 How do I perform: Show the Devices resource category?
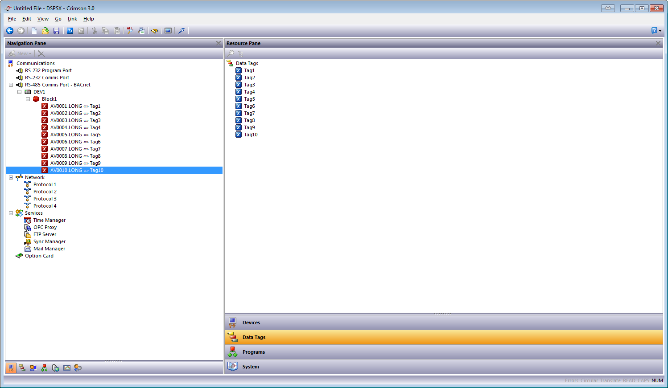(x=444, y=323)
